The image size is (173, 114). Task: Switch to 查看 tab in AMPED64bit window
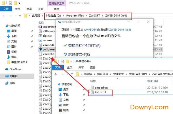click(93, 67)
